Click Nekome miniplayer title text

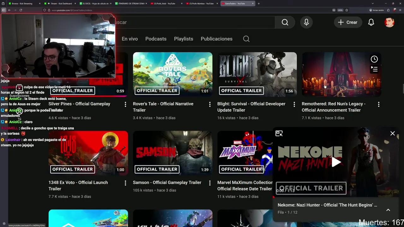pyautogui.click(x=327, y=205)
